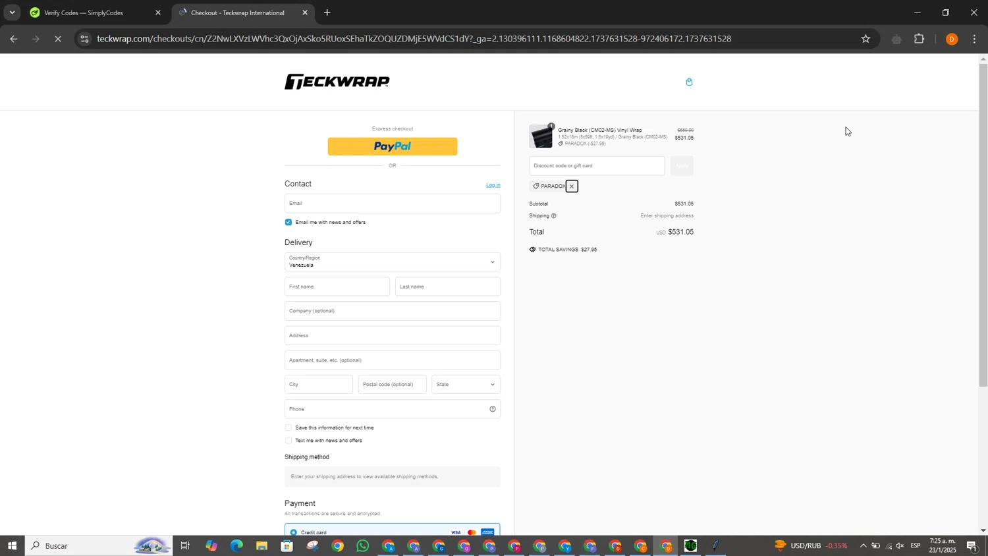988x556 pixels.
Task: Open Microsoft Store from the taskbar
Action: (287, 545)
